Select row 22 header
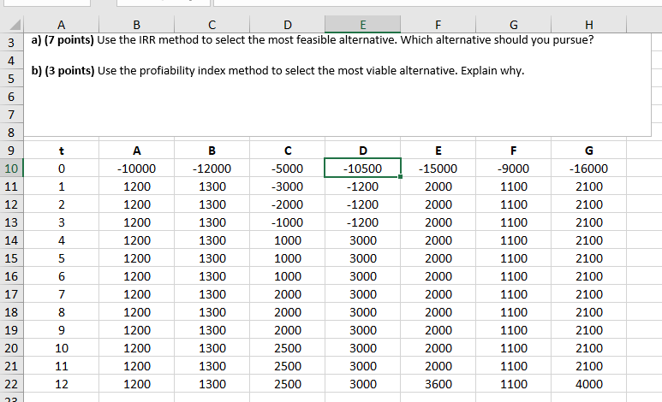The image size is (662, 402). click(x=11, y=384)
